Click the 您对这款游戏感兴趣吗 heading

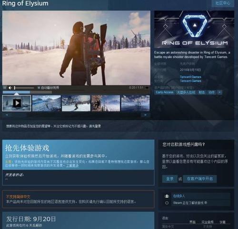184,144
